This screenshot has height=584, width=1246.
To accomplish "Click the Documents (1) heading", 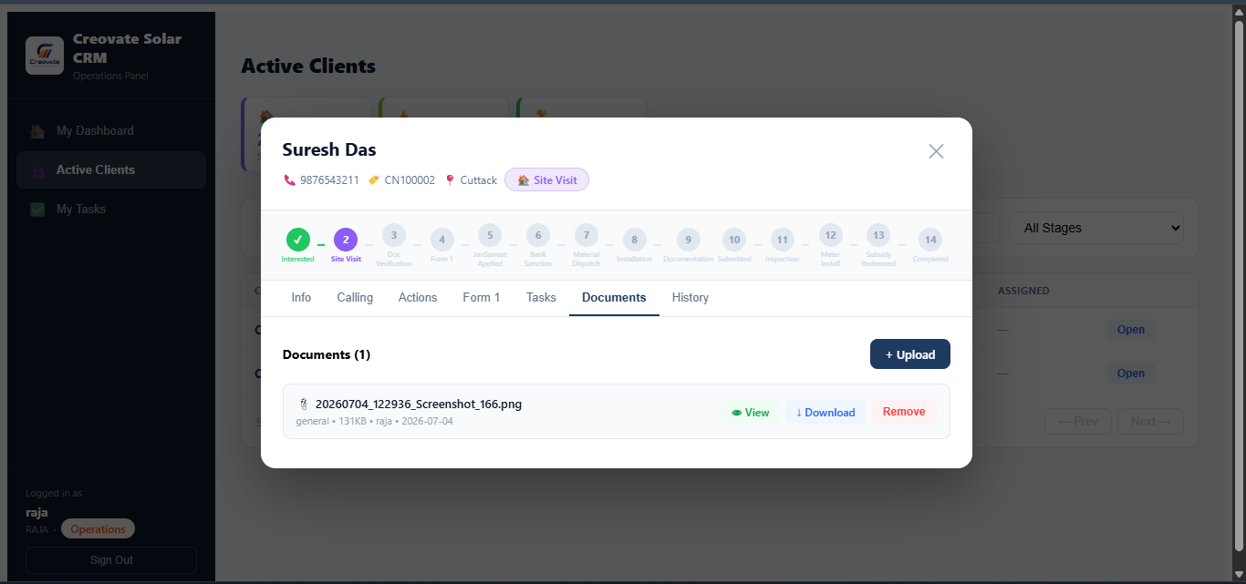I will point(327,354).
